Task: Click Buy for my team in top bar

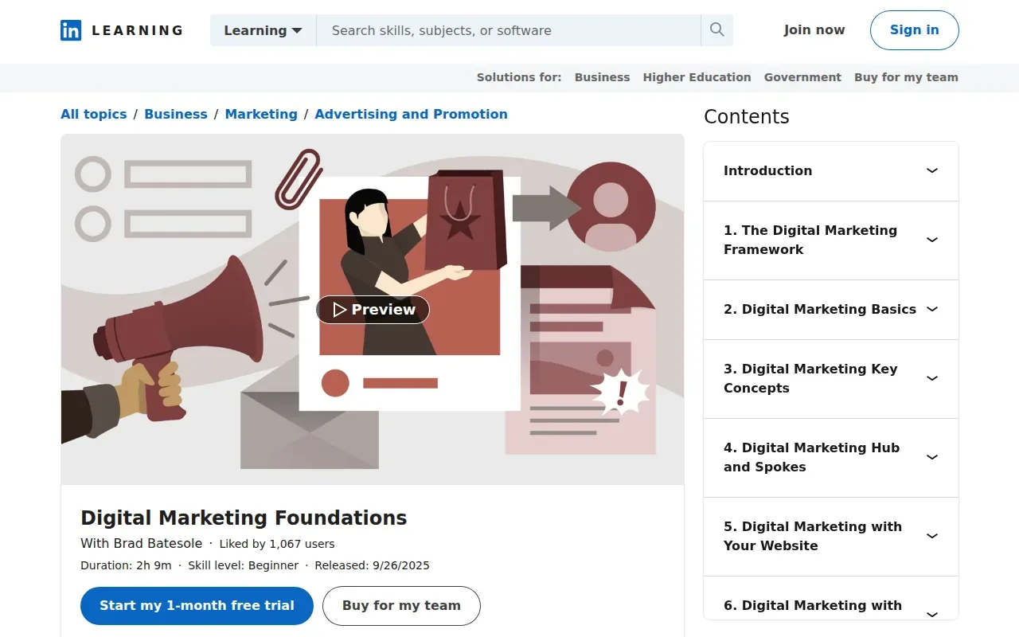Action: point(906,77)
